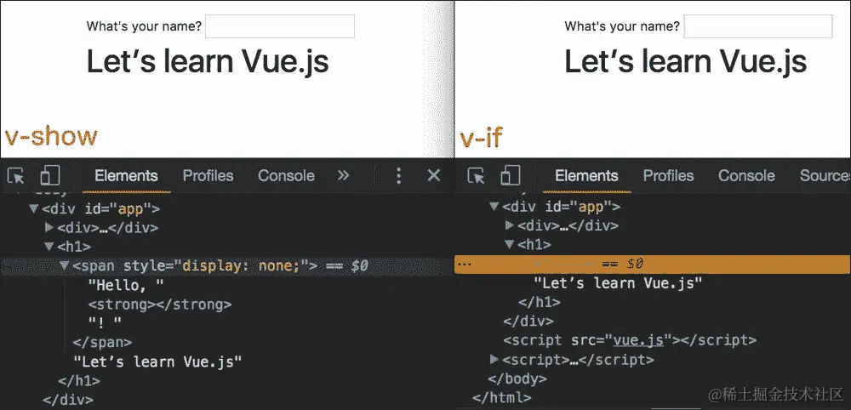The image size is (851, 410).
Task: Select closing h1 tag in v-if tree
Action: tap(540, 302)
